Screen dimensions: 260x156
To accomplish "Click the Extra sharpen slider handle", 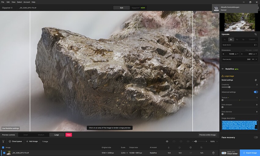I will [x=222, y=107].
